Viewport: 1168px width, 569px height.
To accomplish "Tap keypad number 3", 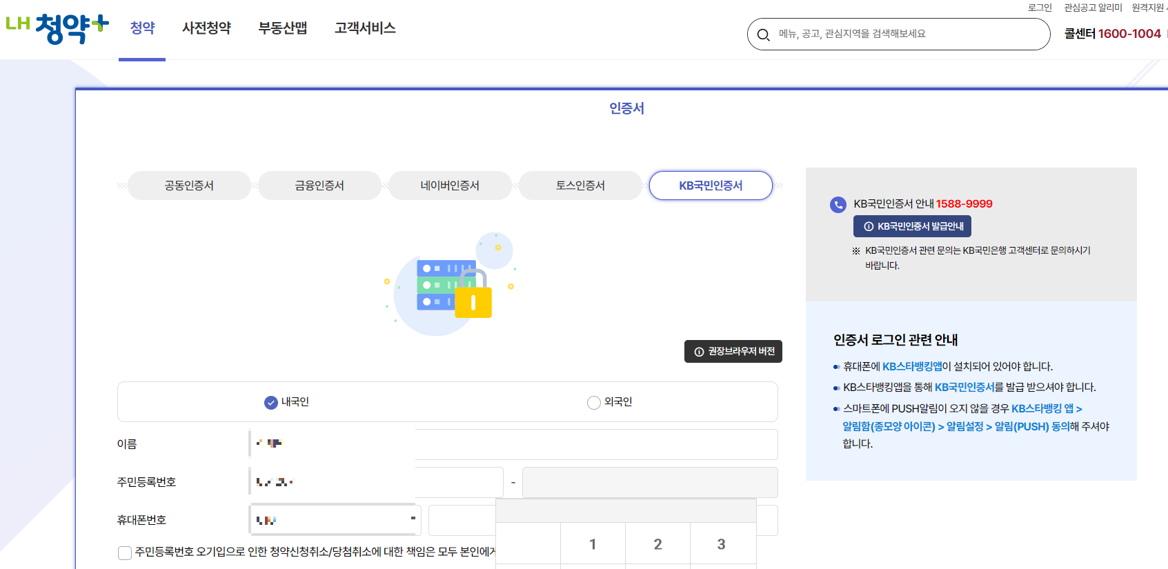I will click(722, 544).
